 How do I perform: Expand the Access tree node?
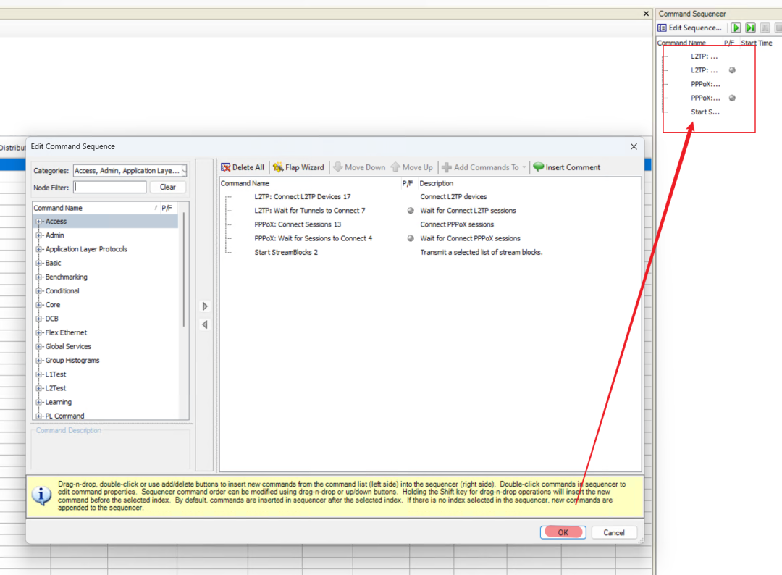coord(38,222)
